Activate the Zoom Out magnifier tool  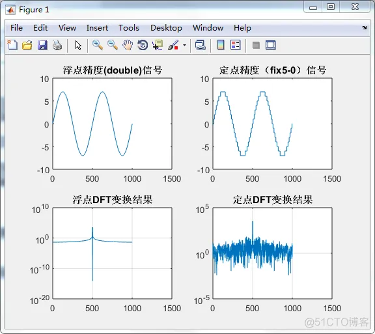click(x=113, y=45)
